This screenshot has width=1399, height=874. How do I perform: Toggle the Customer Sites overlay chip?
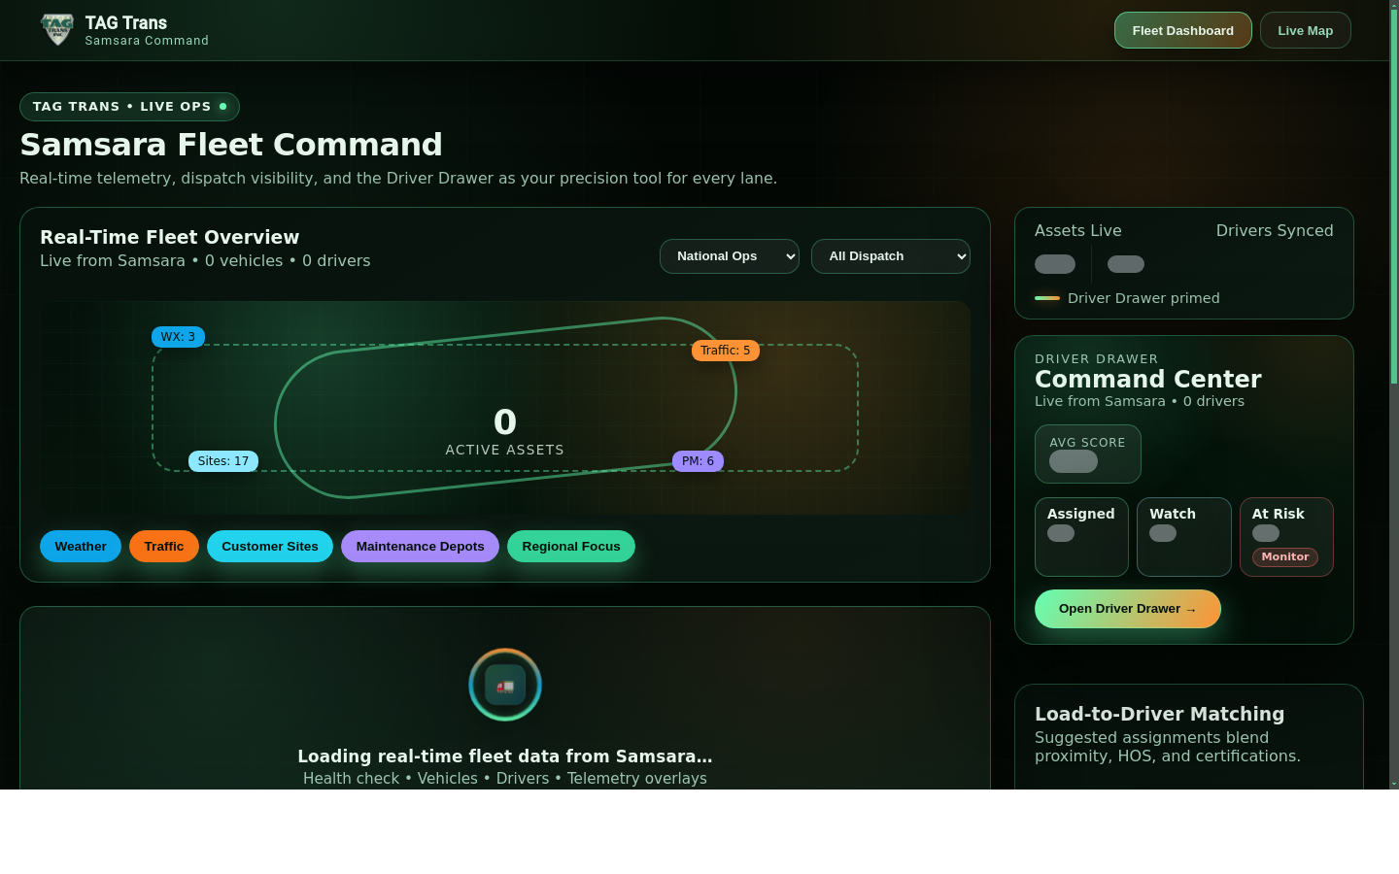coord(270,547)
